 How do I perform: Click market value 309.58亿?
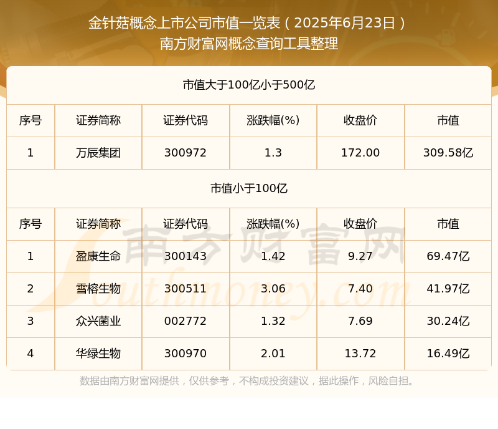[x=448, y=153]
